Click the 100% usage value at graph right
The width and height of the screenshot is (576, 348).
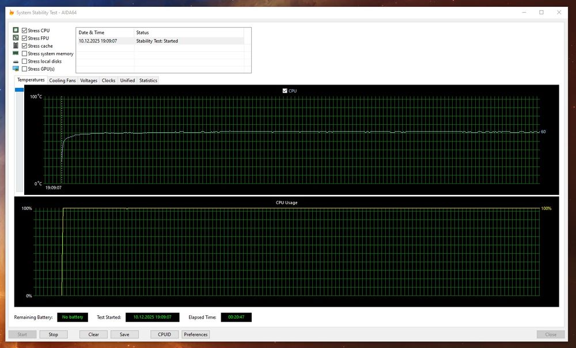[546, 208]
